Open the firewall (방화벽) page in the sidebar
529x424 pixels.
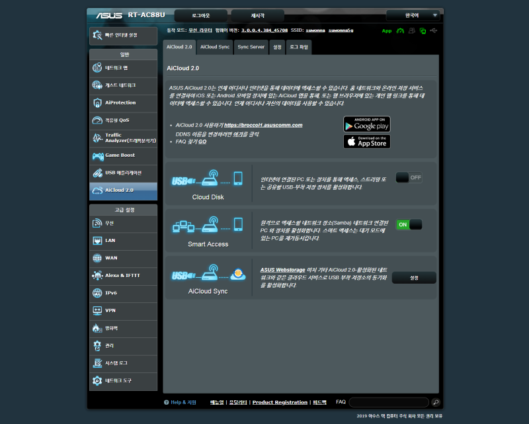123,328
